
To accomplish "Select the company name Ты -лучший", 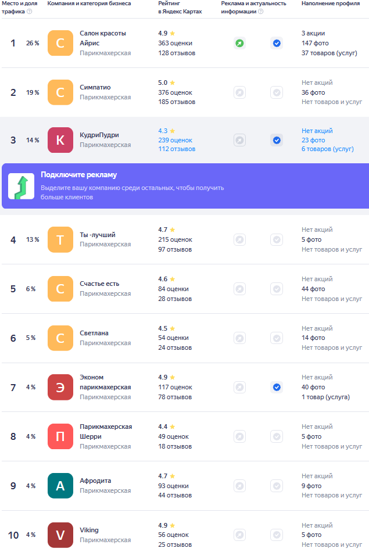I will (x=98, y=235).
